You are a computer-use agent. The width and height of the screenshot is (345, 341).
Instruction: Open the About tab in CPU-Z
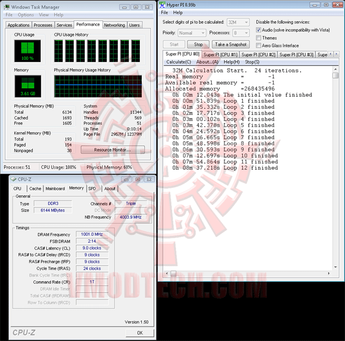click(x=110, y=189)
